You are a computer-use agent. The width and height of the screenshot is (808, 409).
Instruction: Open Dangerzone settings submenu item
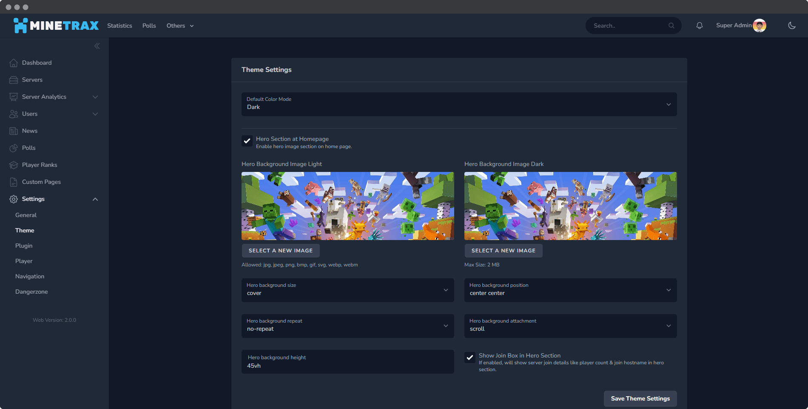tap(31, 292)
